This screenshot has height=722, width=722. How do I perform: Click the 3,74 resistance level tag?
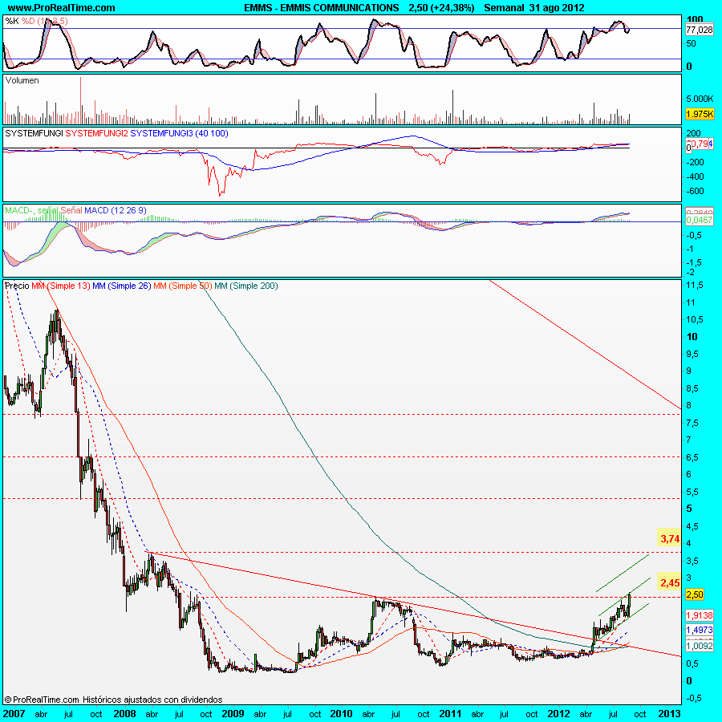tap(670, 539)
